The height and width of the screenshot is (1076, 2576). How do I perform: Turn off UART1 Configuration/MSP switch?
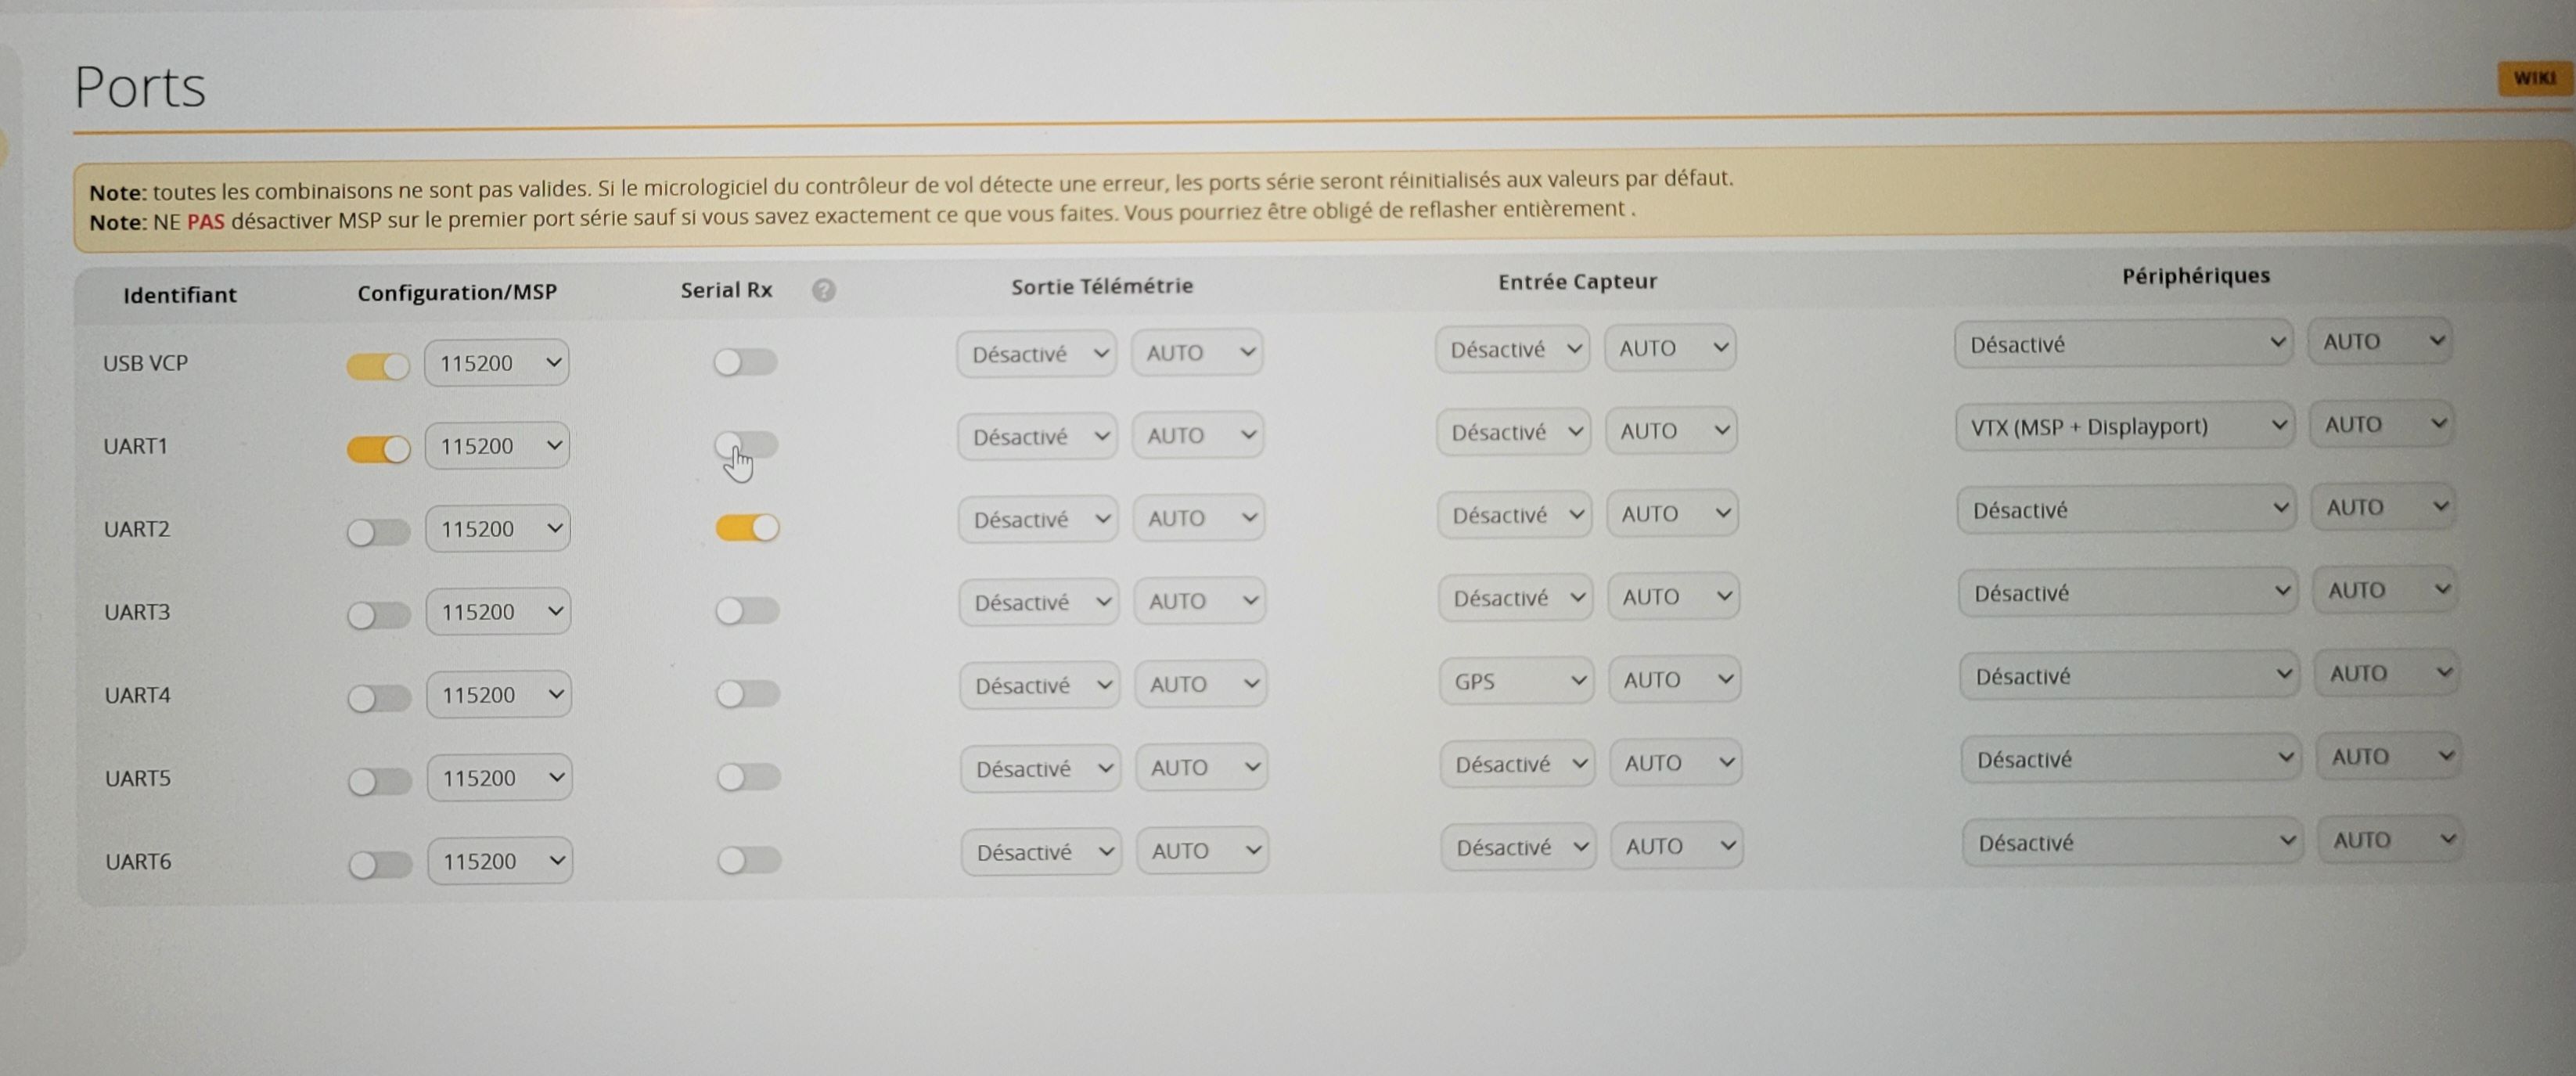coord(378,449)
